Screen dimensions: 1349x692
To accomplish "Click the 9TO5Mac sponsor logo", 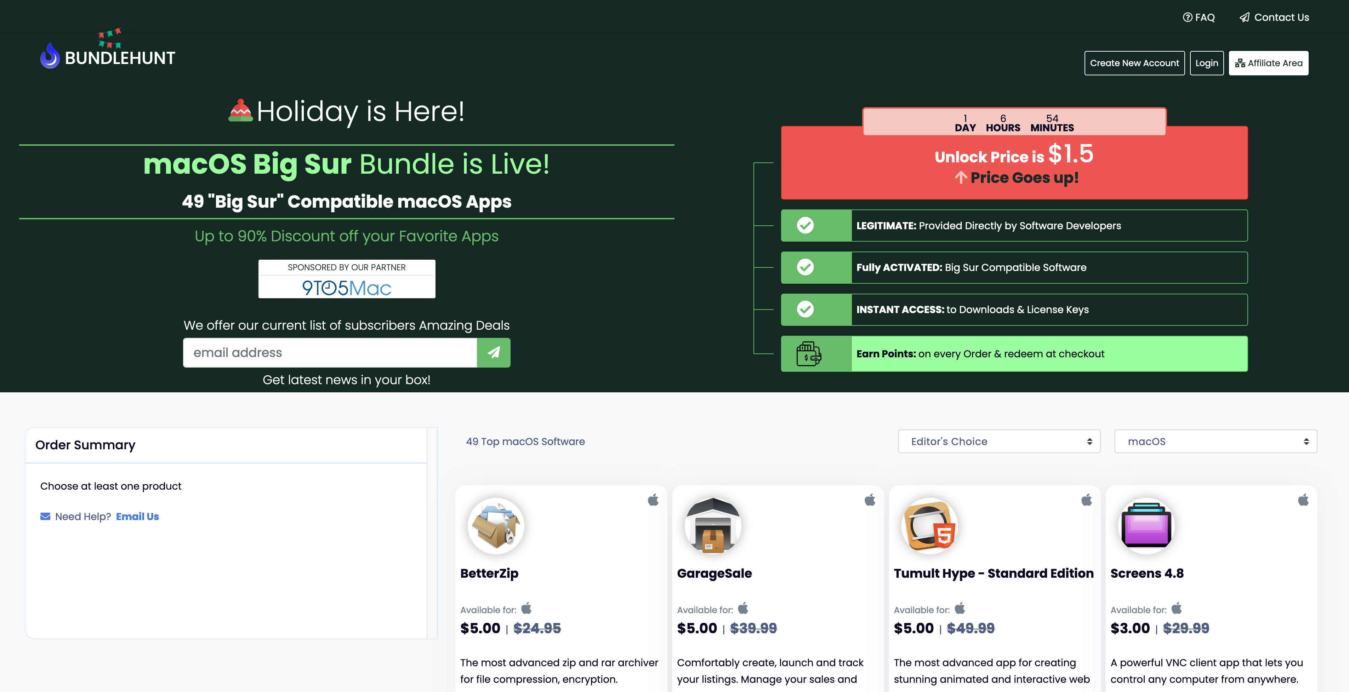I will [x=347, y=288].
